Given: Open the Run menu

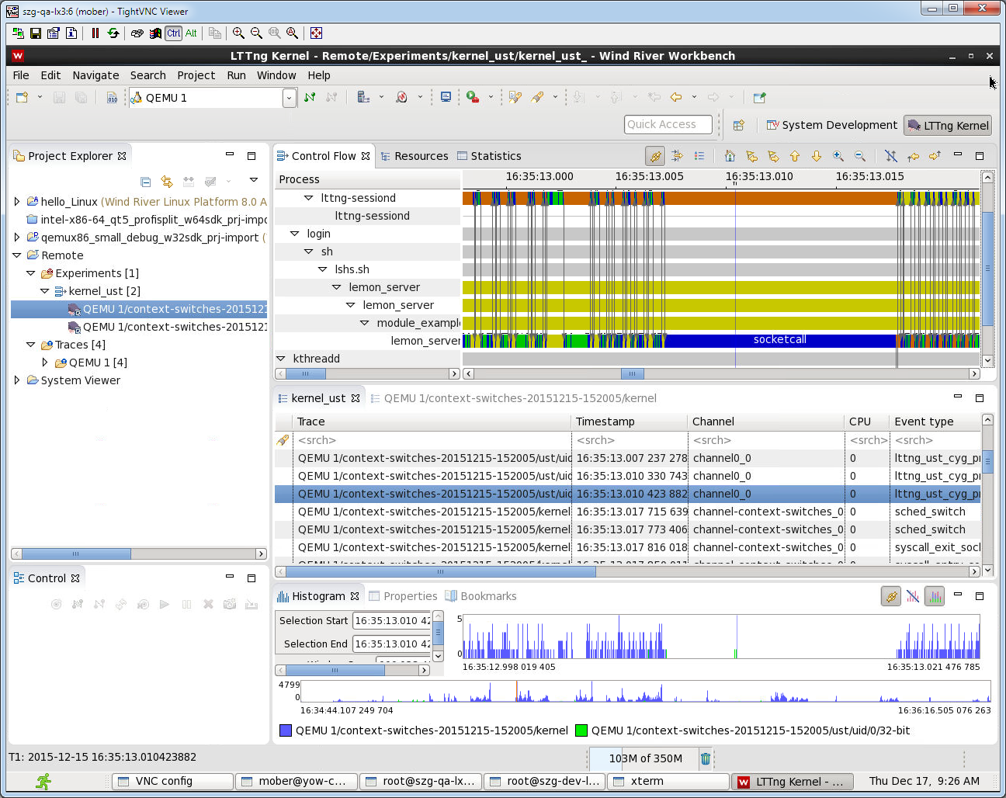Looking at the screenshot, I should (236, 75).
